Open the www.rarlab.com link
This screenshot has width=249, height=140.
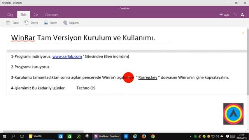pos(67,56)
